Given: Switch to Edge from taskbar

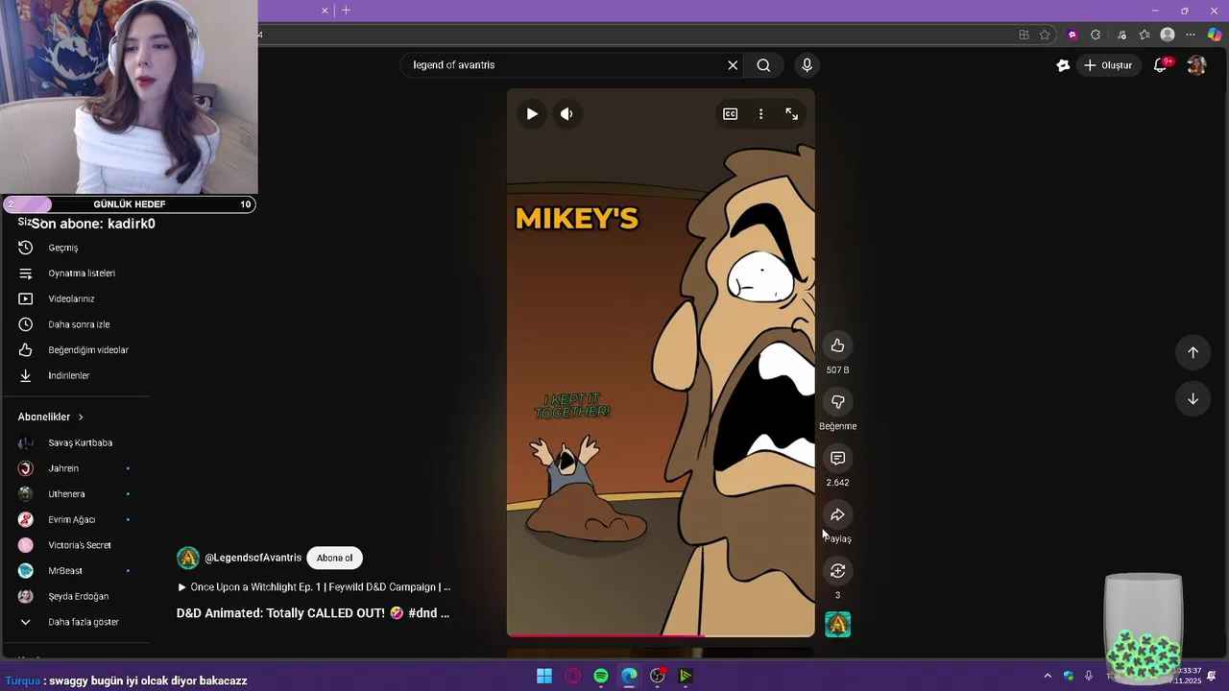Looking at the screenshot, I should 629,677.
